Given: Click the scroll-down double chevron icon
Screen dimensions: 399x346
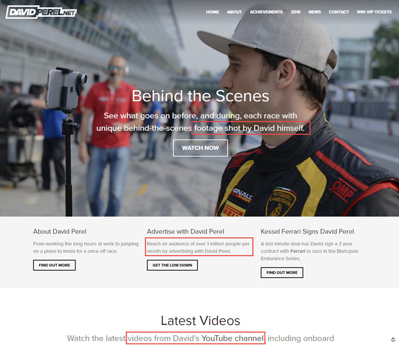Looking at the screenshot, I should 393,340.
